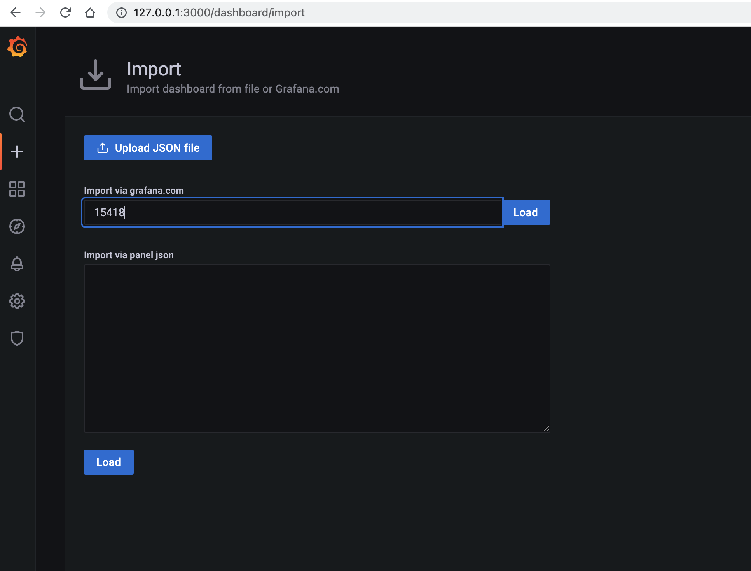751x571 pixels.
Task: Click Load next to grafana.com field
Action: [x=526, y=212]
